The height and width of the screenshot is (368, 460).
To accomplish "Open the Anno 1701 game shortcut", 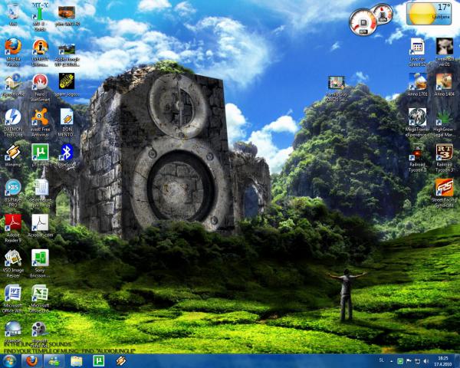I will point(417,81).
